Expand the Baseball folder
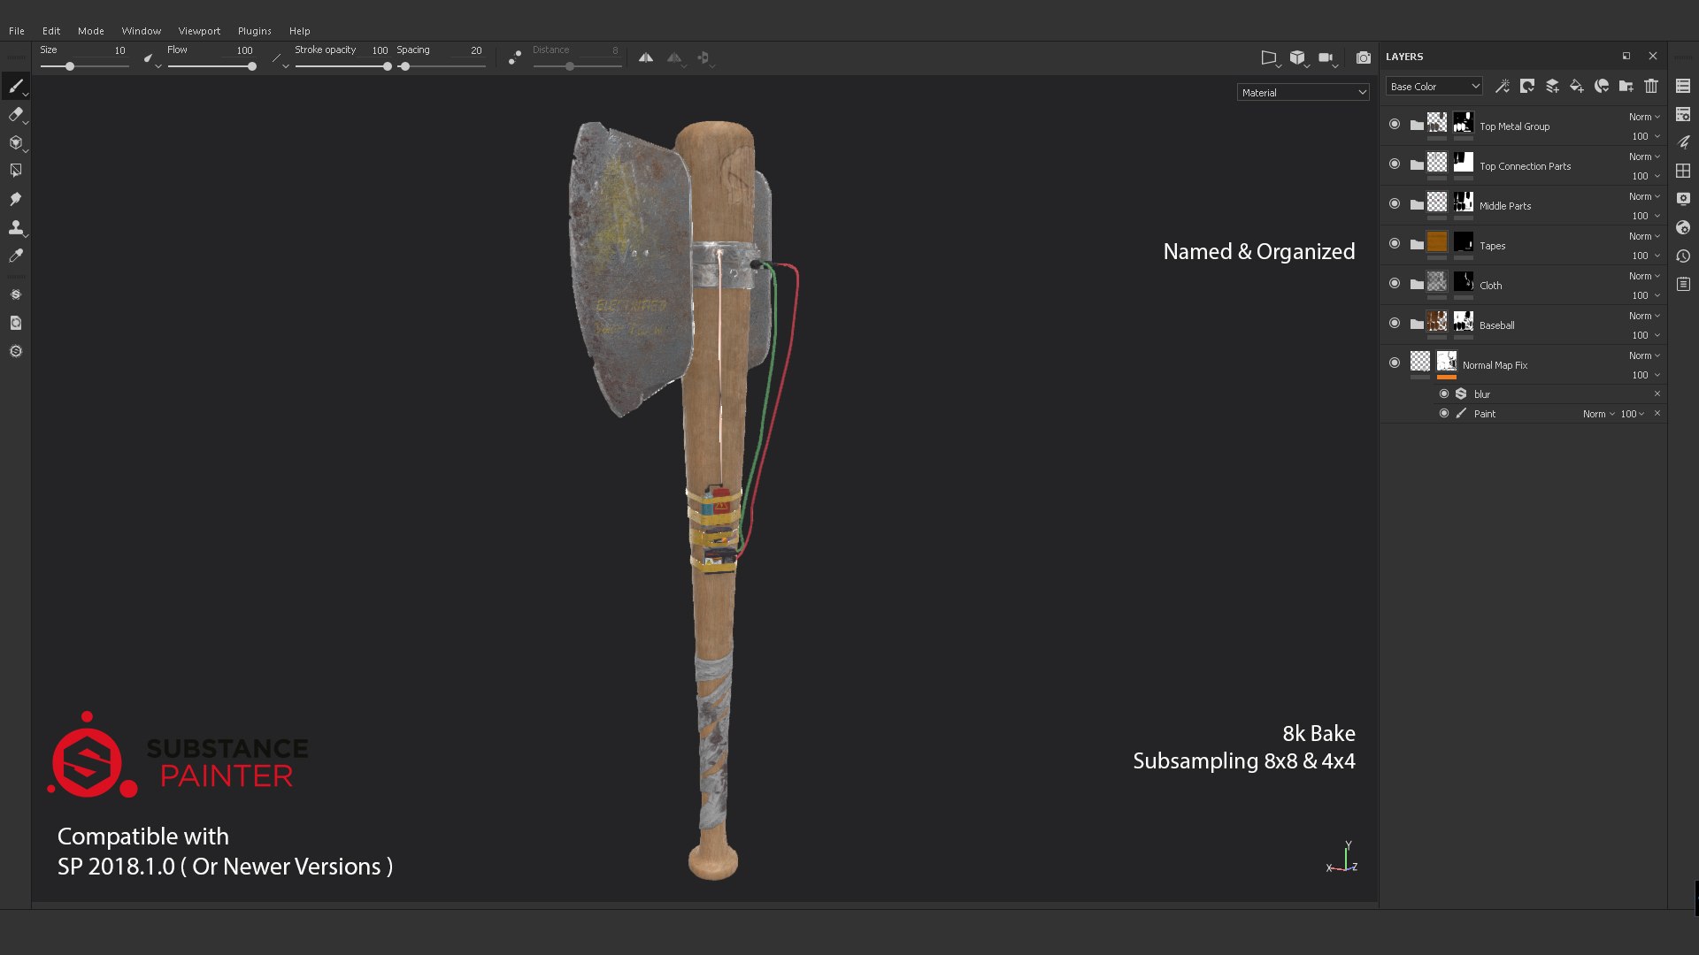This screenshot has height=955, width=1699. pos(1417,325)
